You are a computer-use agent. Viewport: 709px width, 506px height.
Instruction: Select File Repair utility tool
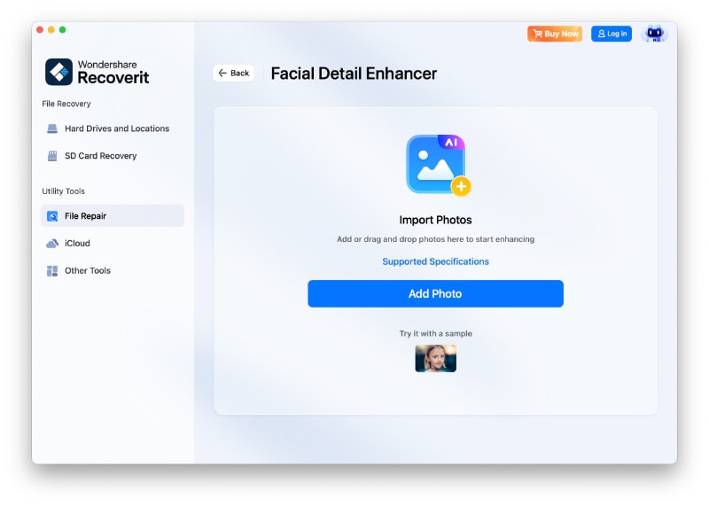[113, 215]
